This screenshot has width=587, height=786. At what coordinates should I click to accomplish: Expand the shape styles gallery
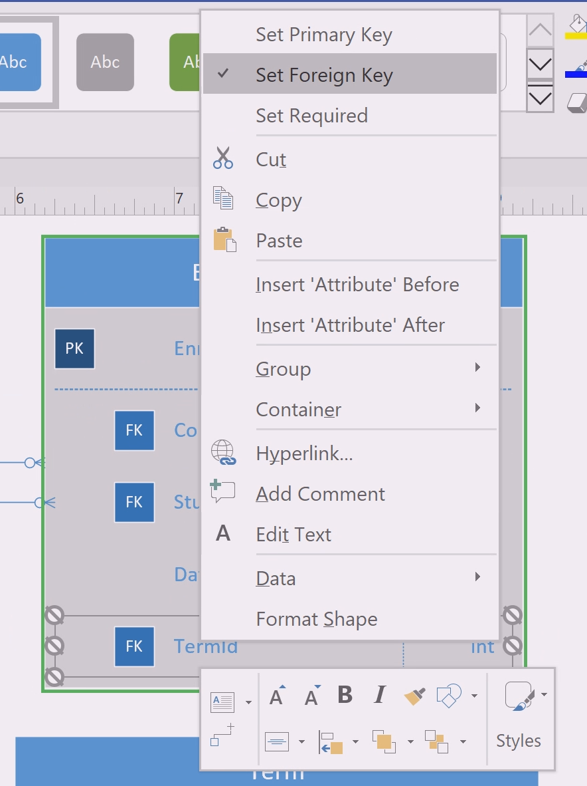pyautogui.click(x=540, y=97)
